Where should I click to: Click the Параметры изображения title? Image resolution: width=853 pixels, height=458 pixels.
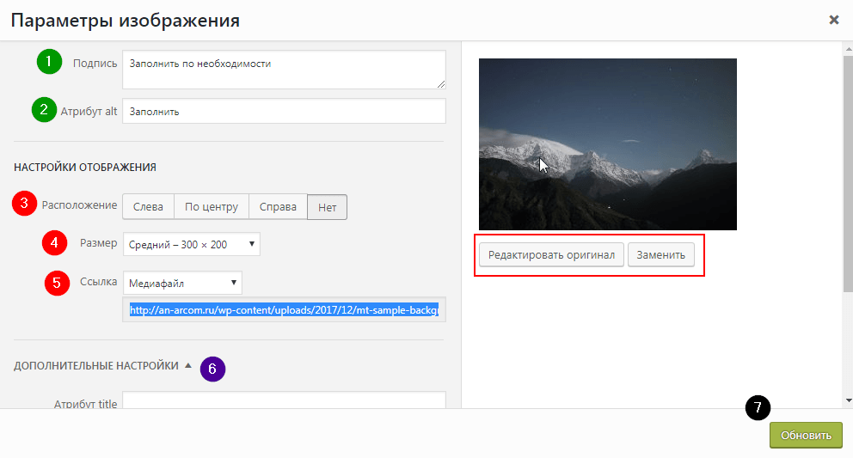point(126,20)
